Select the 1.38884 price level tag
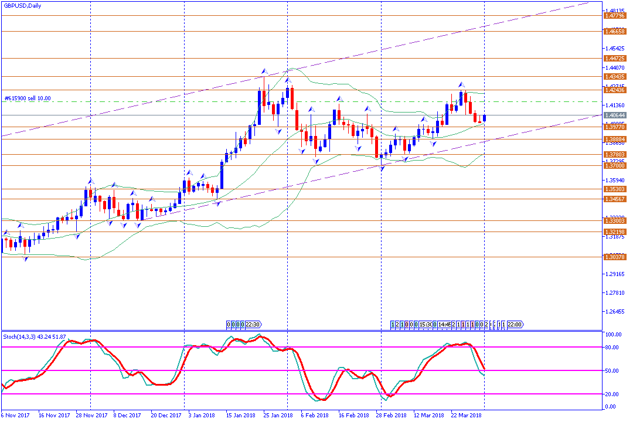The height and width of the screenshot is (422, 633). pyautogui.click(x=615, y=139)
